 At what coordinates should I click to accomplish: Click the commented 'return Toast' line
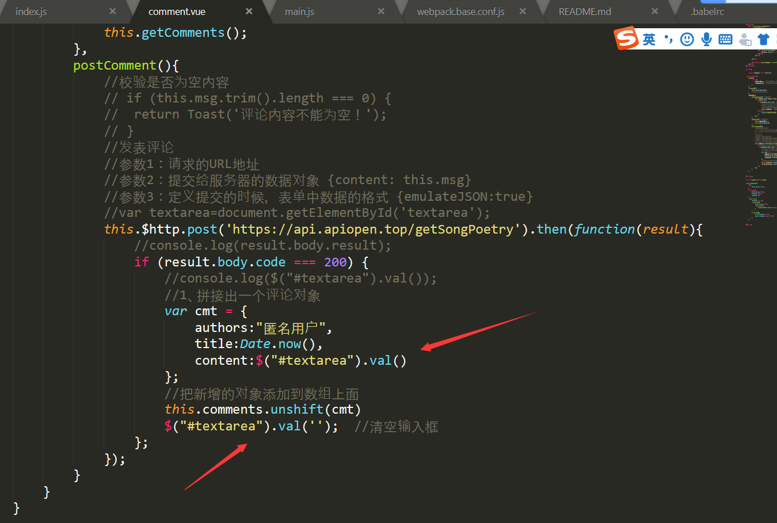click(x=245, y=114)
